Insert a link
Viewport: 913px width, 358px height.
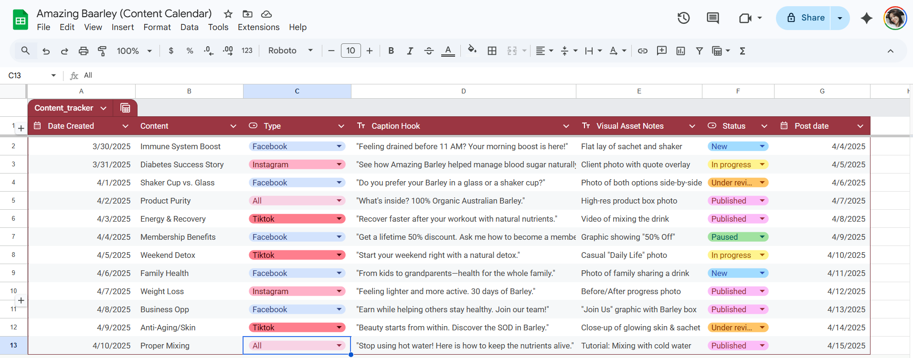643,51
